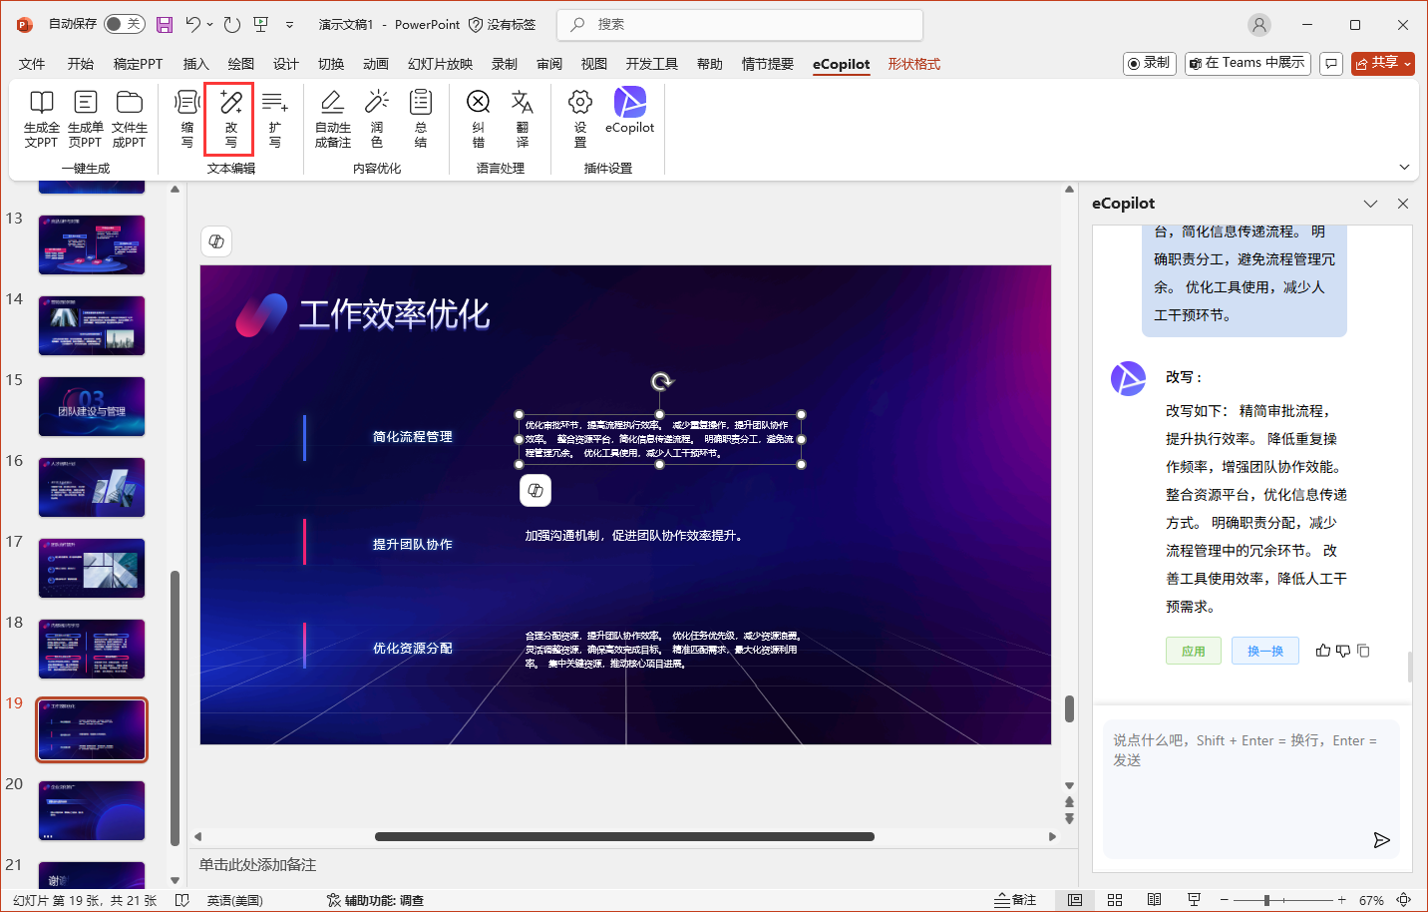Open the 翻译 translation tool
The width and height of the screenshot is (1428, 912).
(x=523, y=119)
